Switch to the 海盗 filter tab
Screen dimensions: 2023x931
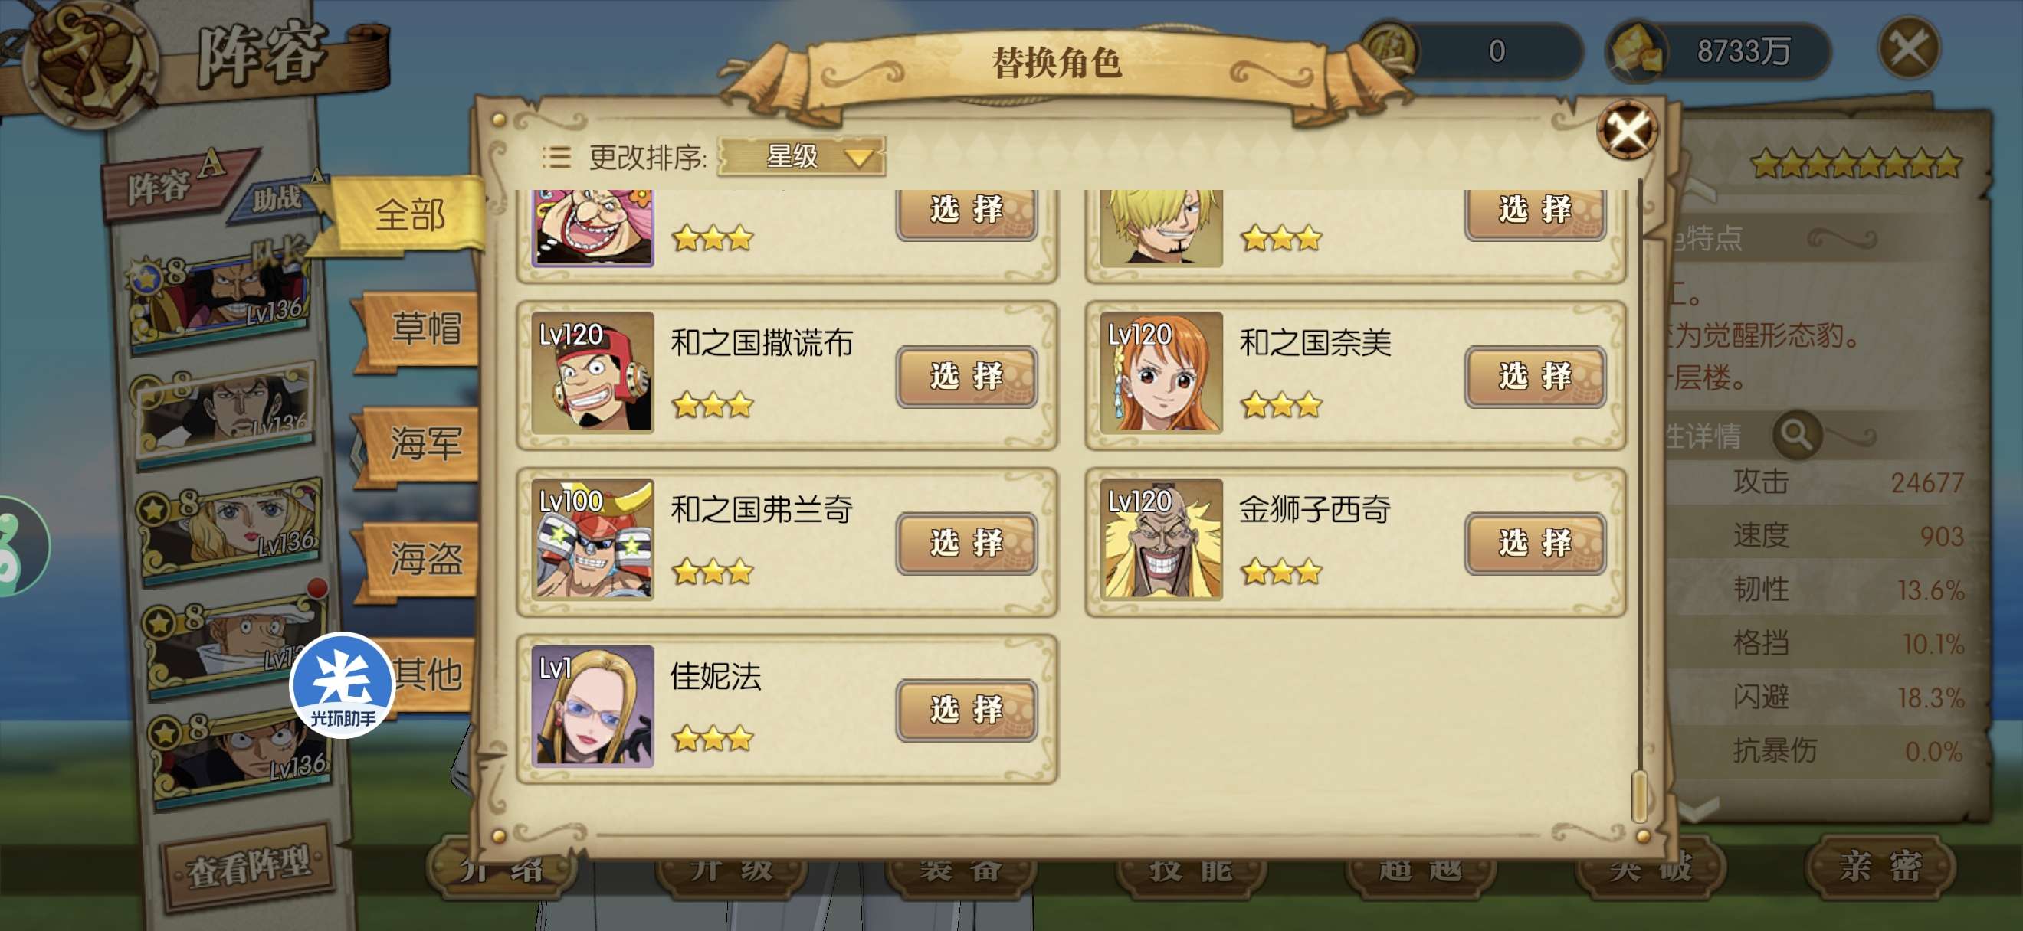tap(420, 558)
